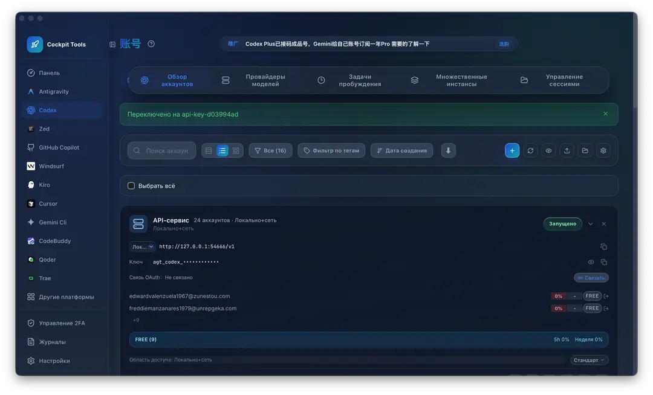Open Управление 2FA page
The height and width of the screenshot is (395, 653).
pyautogui.click(x=62, y=323)
